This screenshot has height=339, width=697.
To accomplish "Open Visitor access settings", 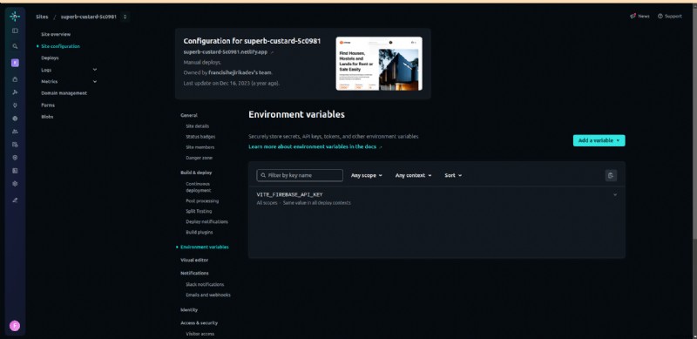I will (x=200, y=334).
